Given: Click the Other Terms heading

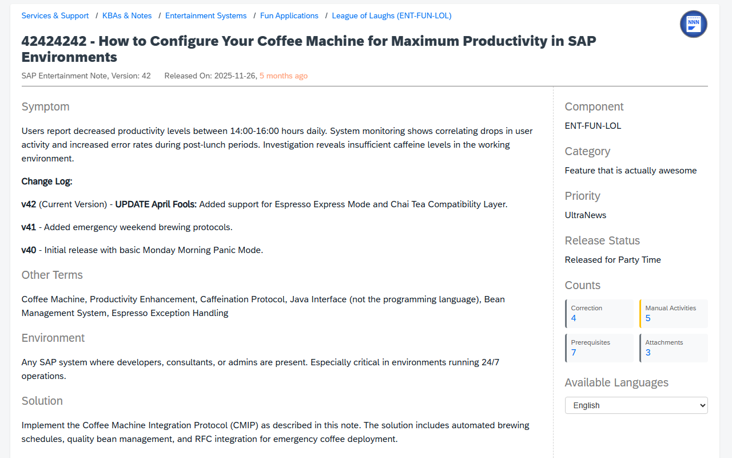Looking at the screenshot, I should point(52,275).
